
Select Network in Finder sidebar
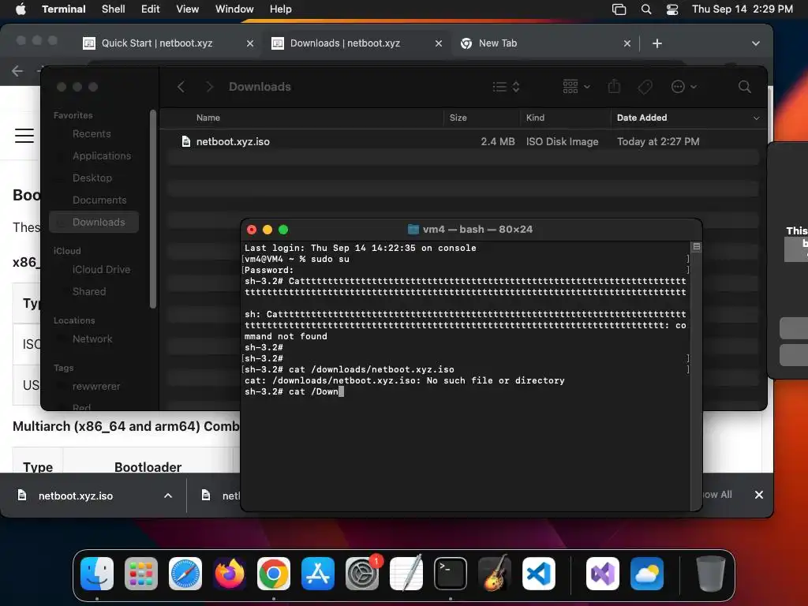[x=92, y=339]
